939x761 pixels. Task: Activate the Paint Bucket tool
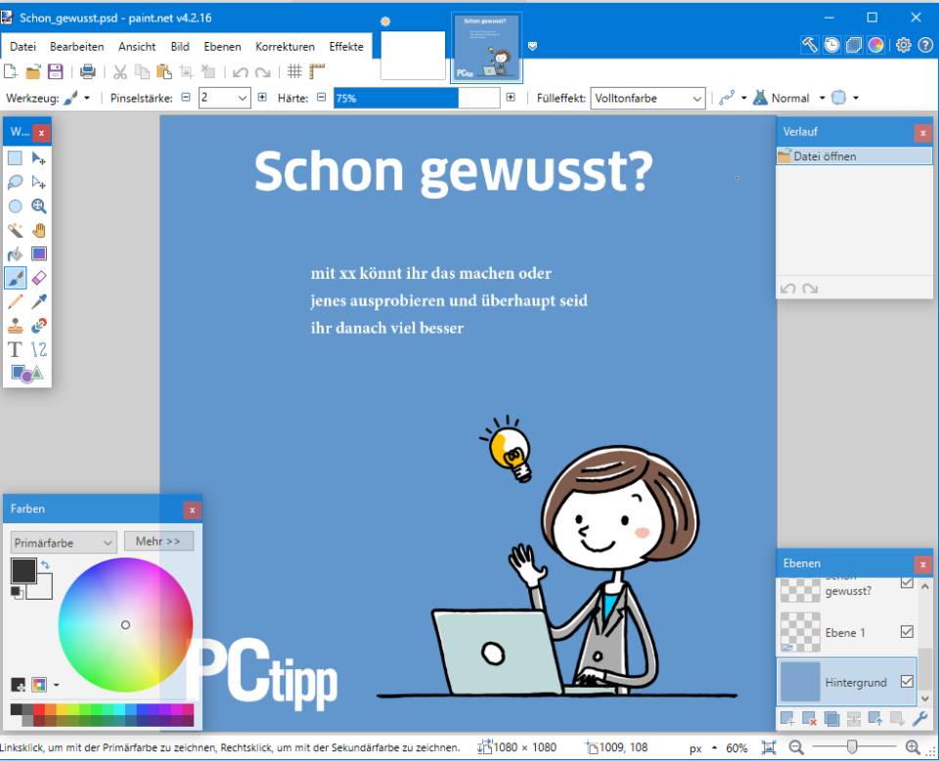[14, 253]
